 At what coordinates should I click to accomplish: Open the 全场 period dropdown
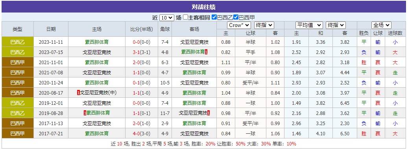[381, 25]
